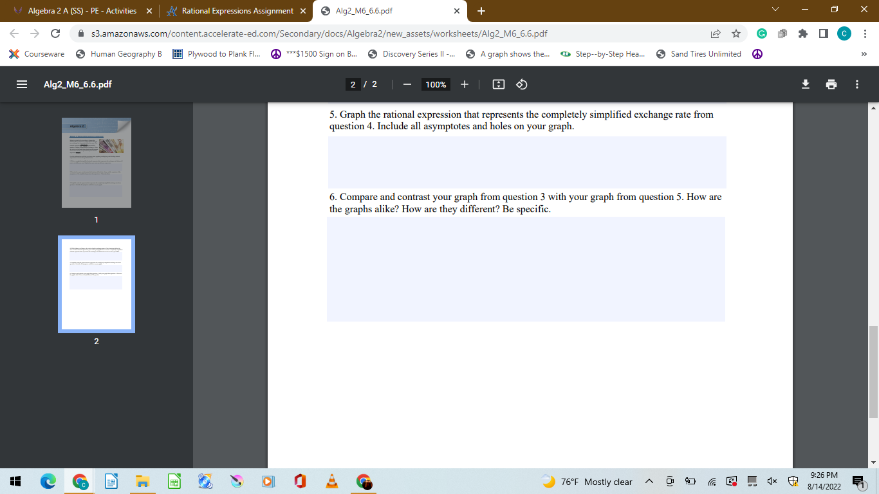Click the gray copy-pages extension icon
Viewport: 879px width, 494px height.
click(x=782, y=33)
